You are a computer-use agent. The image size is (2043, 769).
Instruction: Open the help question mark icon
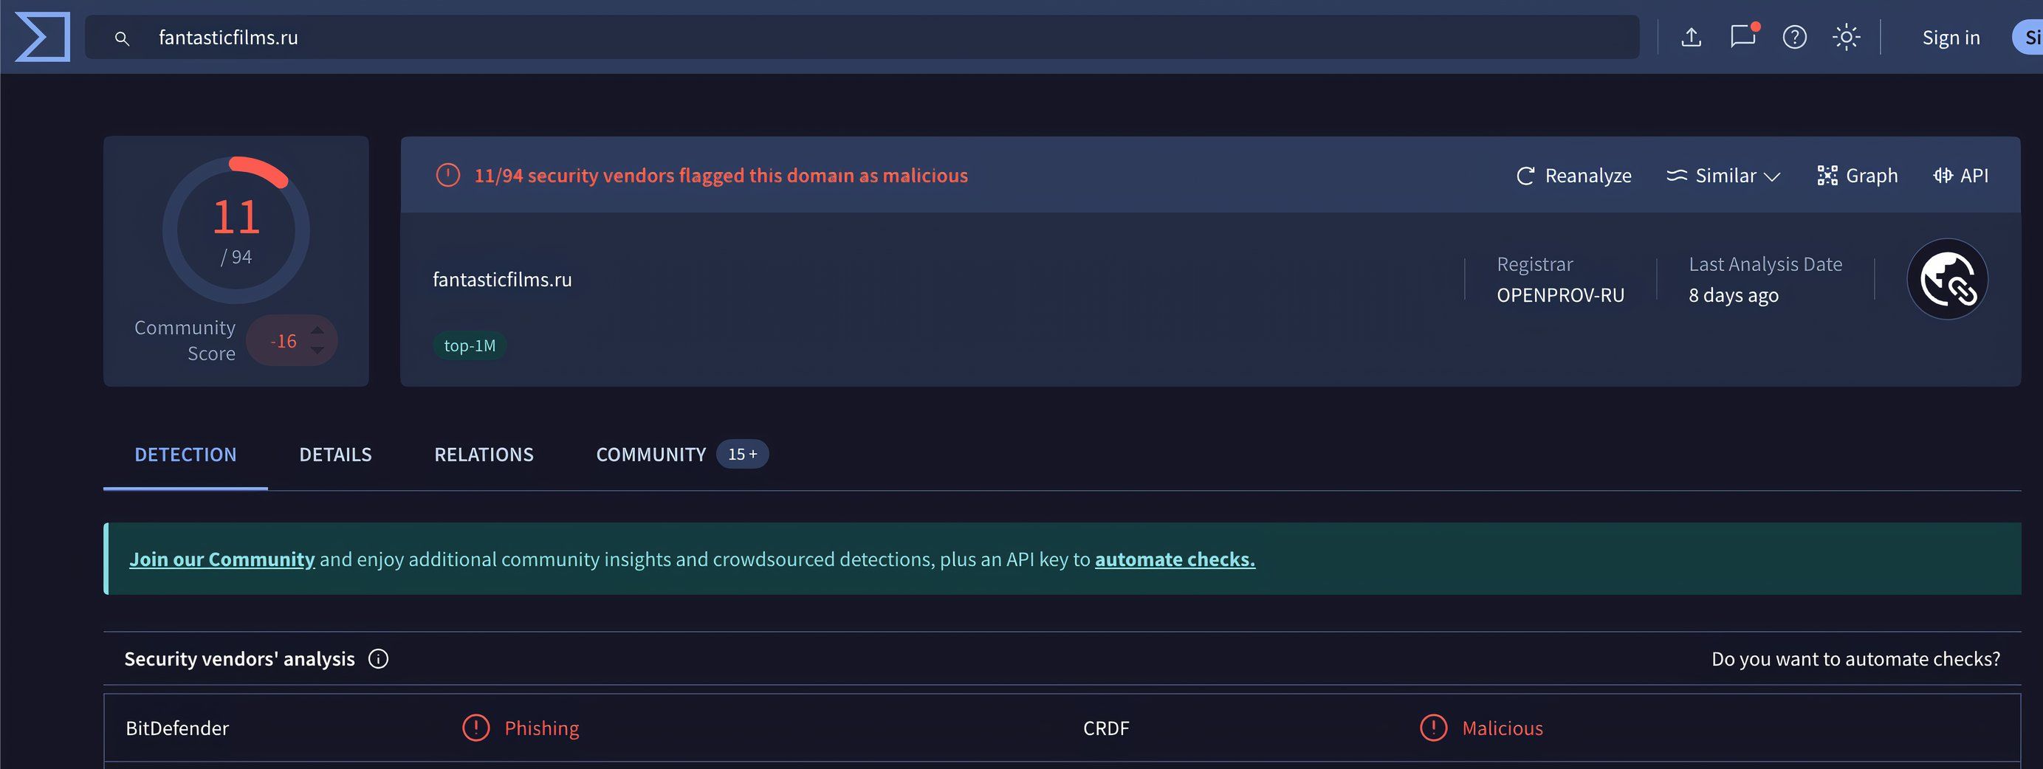[x=1794, y=37]
